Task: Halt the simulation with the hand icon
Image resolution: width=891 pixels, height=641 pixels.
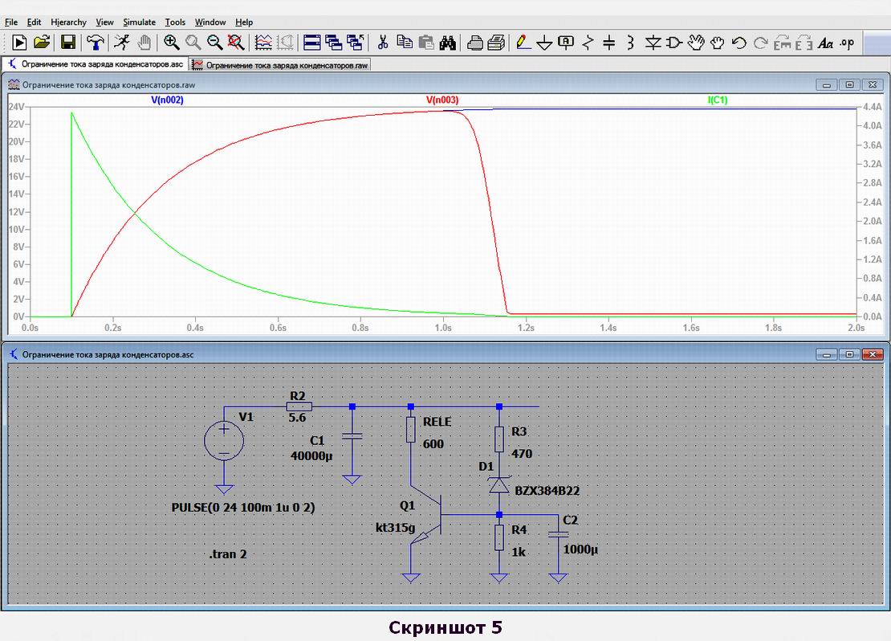Action: pyautogui.click(x=144, y=42)
